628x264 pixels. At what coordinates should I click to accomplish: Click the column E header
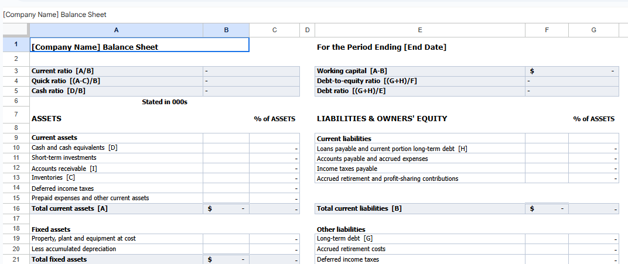tap(419, 30)
